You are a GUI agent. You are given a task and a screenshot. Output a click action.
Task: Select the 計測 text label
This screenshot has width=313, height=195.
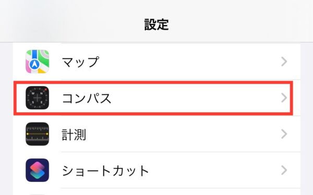pos(74,134)
